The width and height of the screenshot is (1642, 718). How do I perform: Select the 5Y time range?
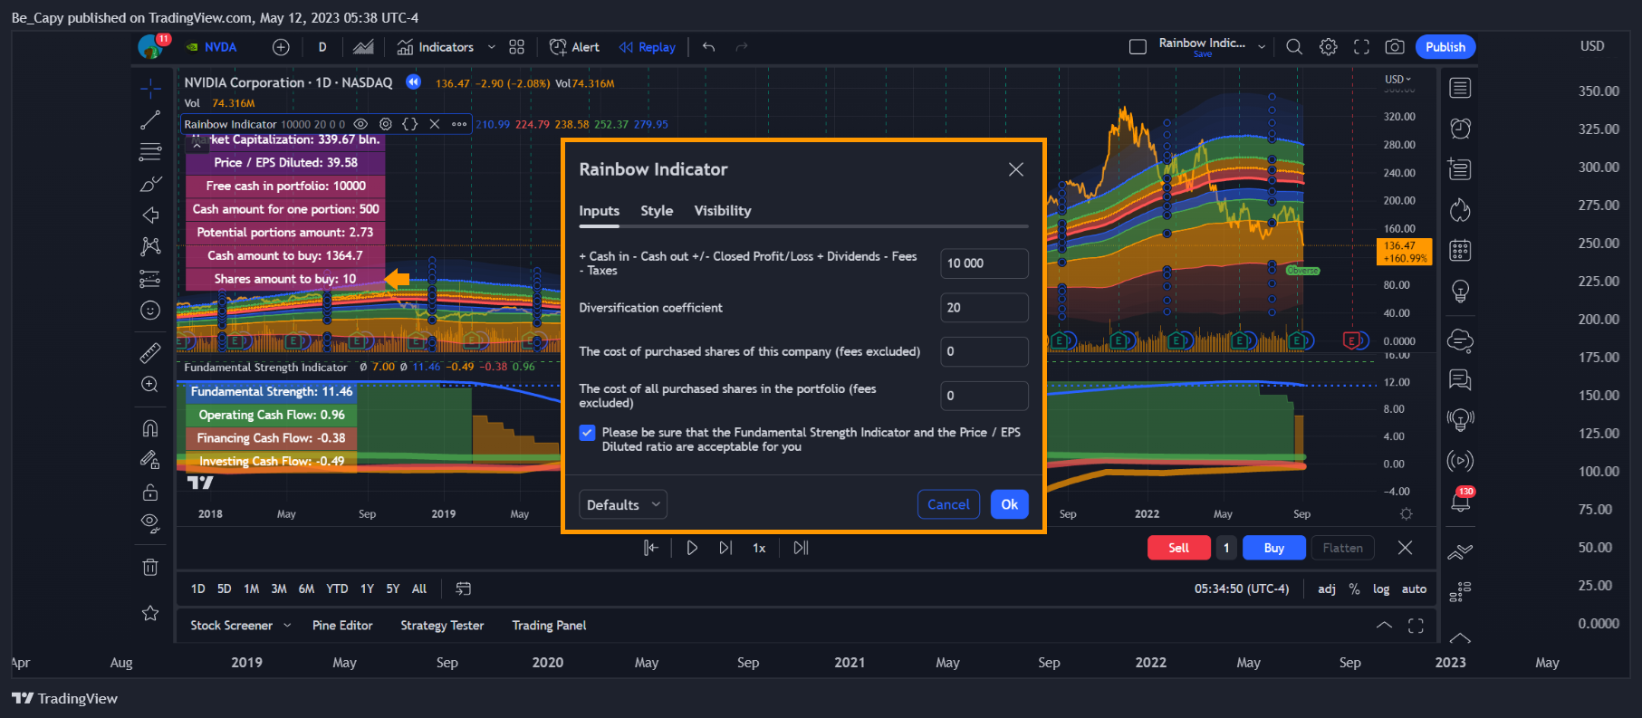point(392,589)
